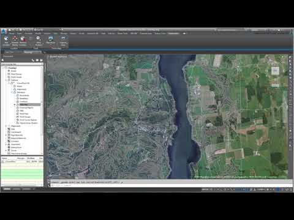This screenshot has width=294, height=220.
Task: Expand the Location ribbon panel label
Action: (14, 48)
